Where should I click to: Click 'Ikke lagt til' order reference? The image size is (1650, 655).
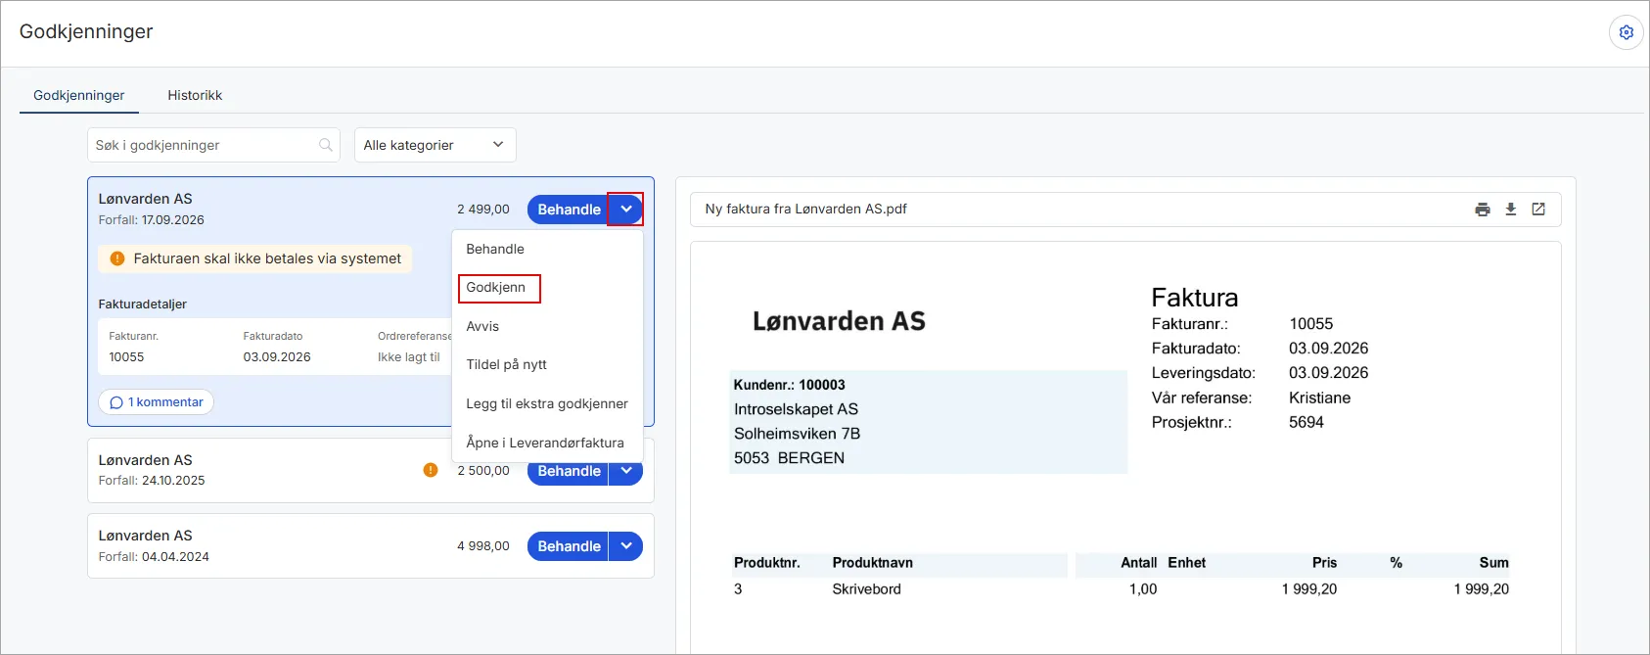(x=409, y=357)
